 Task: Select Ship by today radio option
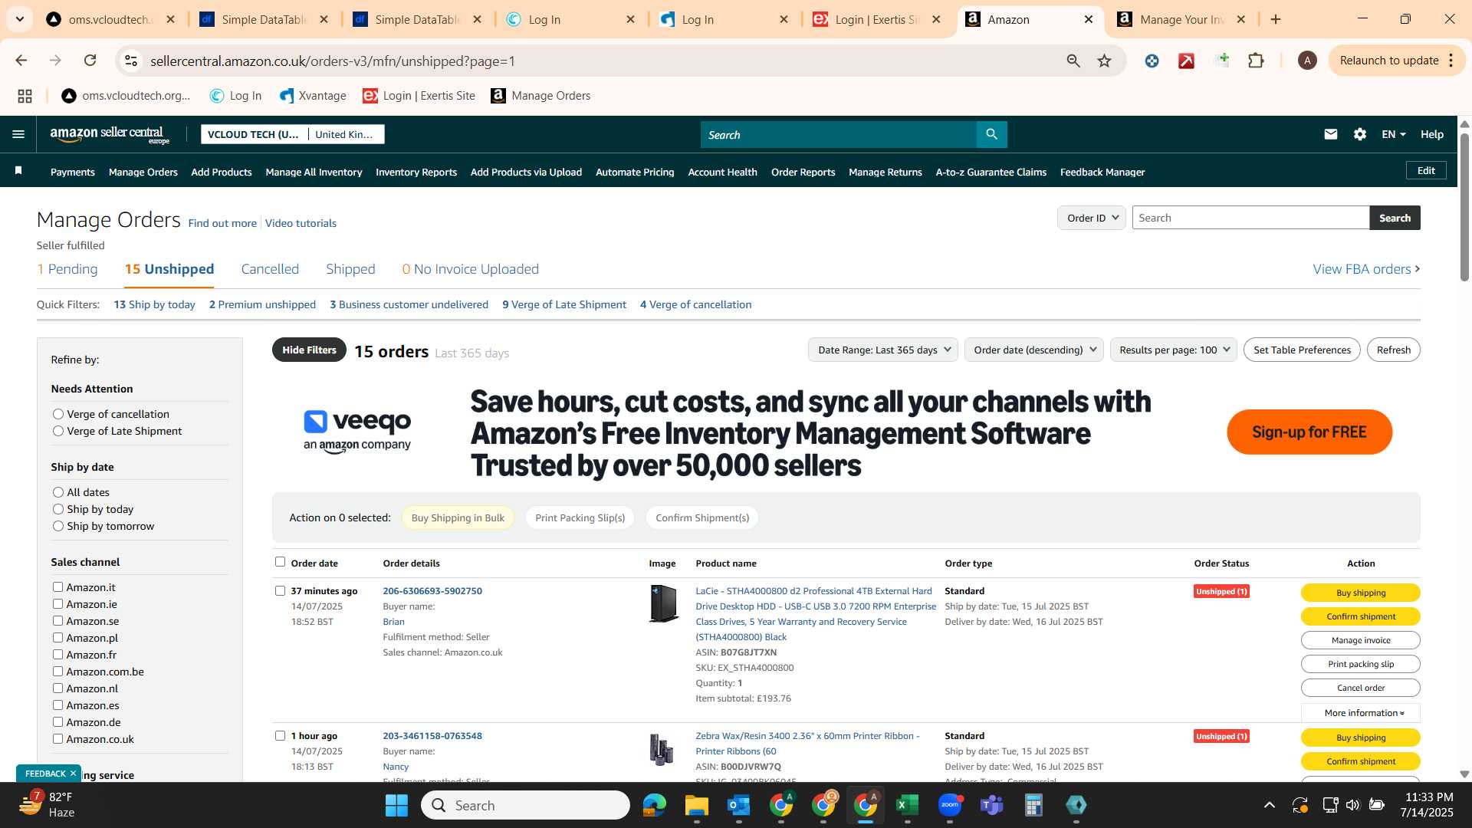click(58, 509)
